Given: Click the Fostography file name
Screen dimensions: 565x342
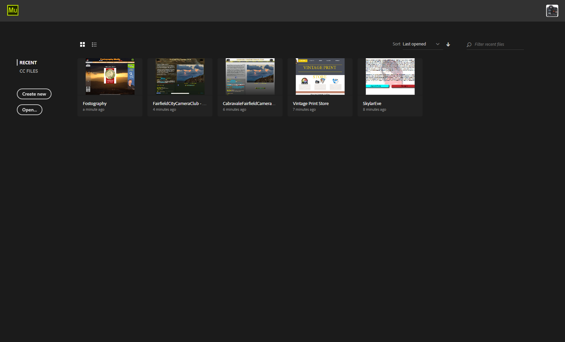Looking at the screenshot, I should [x=95, y=104].
